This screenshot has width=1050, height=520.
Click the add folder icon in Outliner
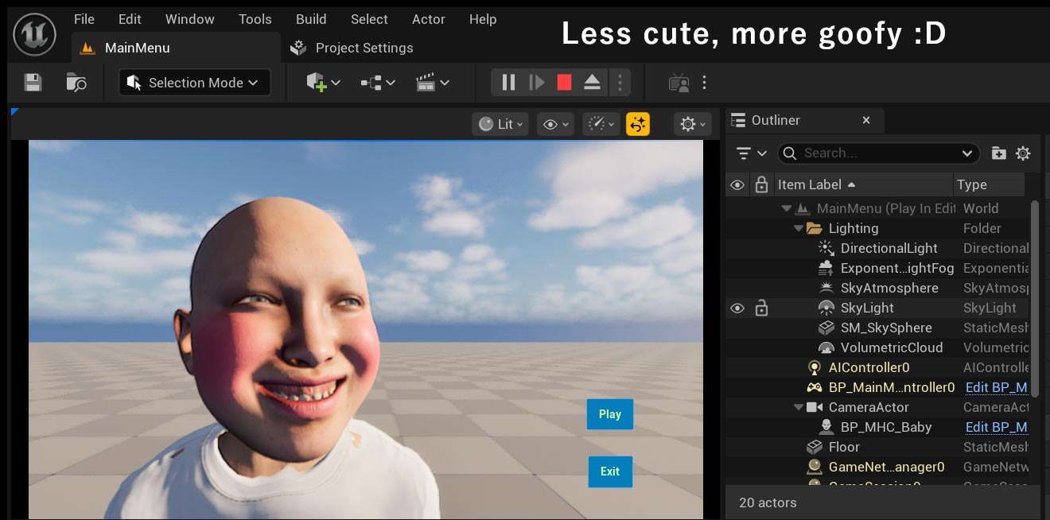click(x=999, y=153)
